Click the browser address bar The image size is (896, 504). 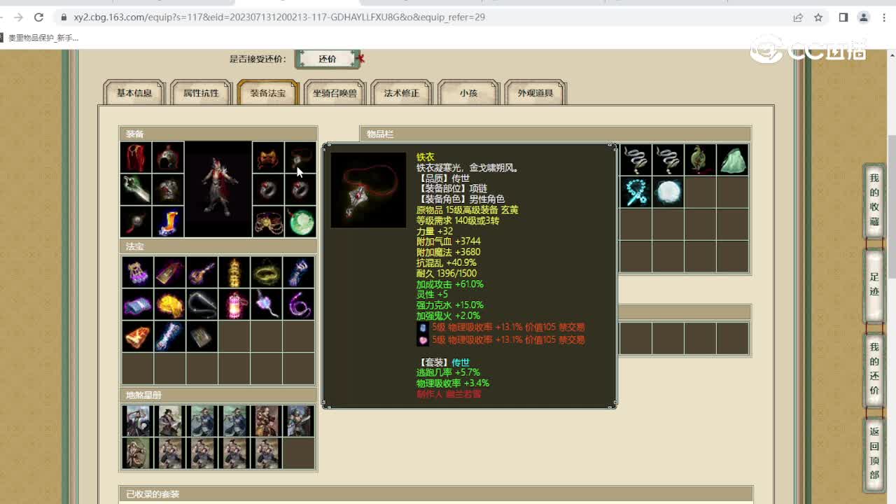coord(420,17)
